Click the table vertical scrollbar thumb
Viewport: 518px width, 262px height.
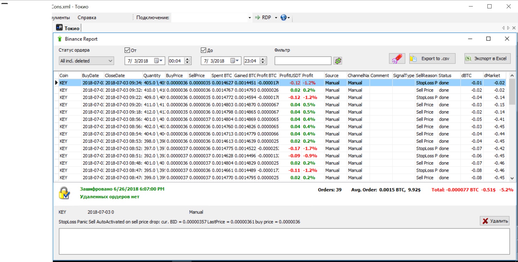tap(512, 92)
